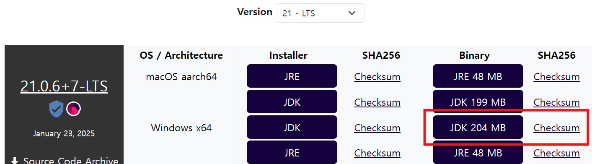Download JRE 48 MB binary below JDK 204 MB
The width and height of the screenshot is (592, 164).
[x=478, y=152]
